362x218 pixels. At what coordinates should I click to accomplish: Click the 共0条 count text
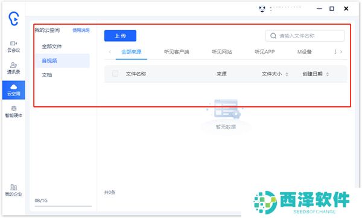tap(110, 193)
